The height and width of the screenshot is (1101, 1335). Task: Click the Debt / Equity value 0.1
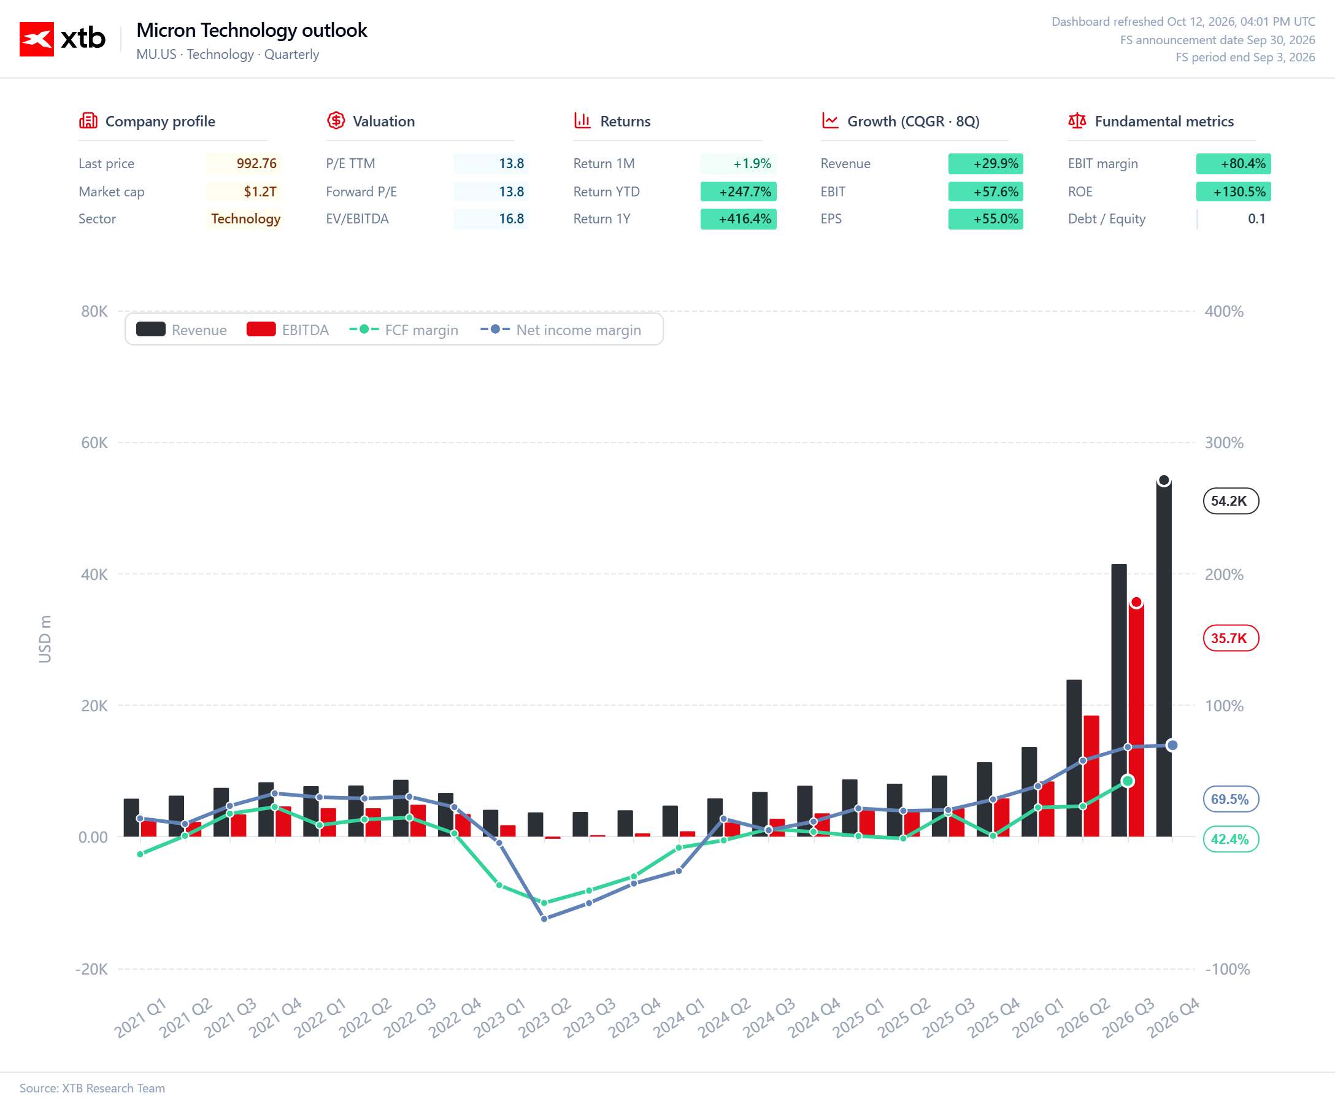coord(1234,219)
